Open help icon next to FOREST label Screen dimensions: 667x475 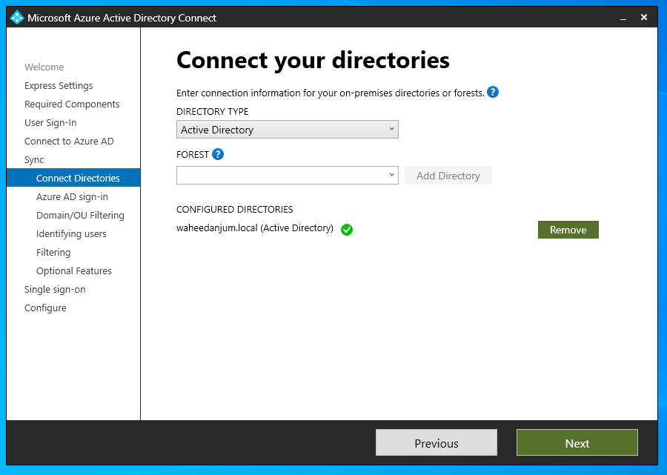click(x=218, y=154)
